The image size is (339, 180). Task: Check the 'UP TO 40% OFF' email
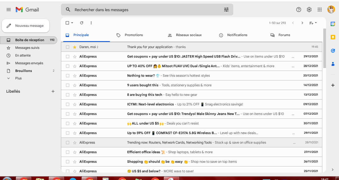(68, 66)
